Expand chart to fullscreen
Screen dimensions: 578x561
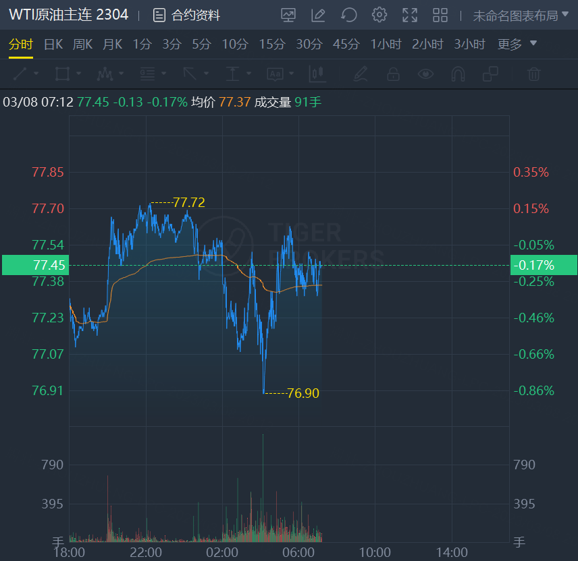(x=410, y=15)
